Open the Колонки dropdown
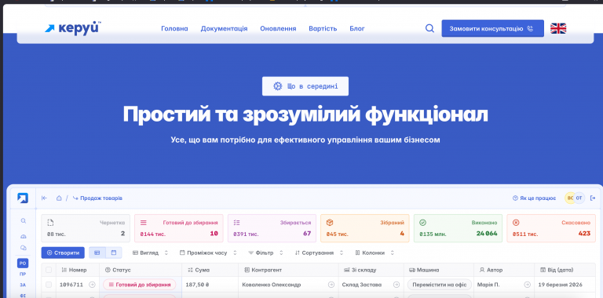 pos(375,253)
